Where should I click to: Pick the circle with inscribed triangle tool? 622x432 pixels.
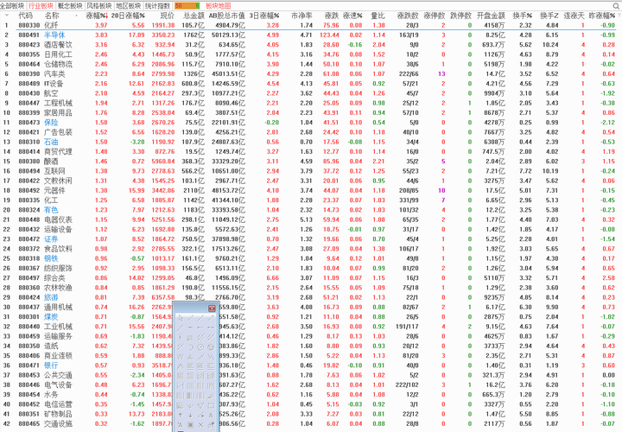click(211, 347)
